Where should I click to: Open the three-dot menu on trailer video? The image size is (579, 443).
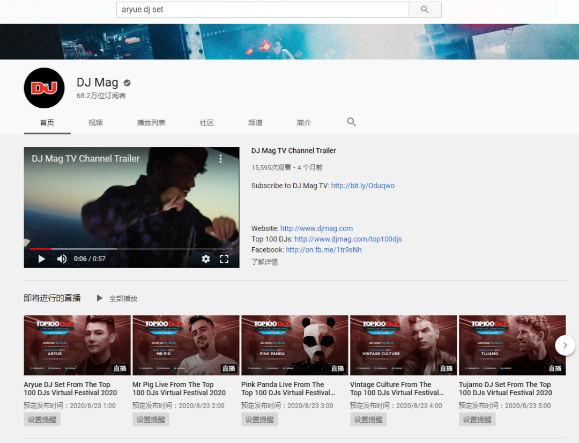click(220, 159)
